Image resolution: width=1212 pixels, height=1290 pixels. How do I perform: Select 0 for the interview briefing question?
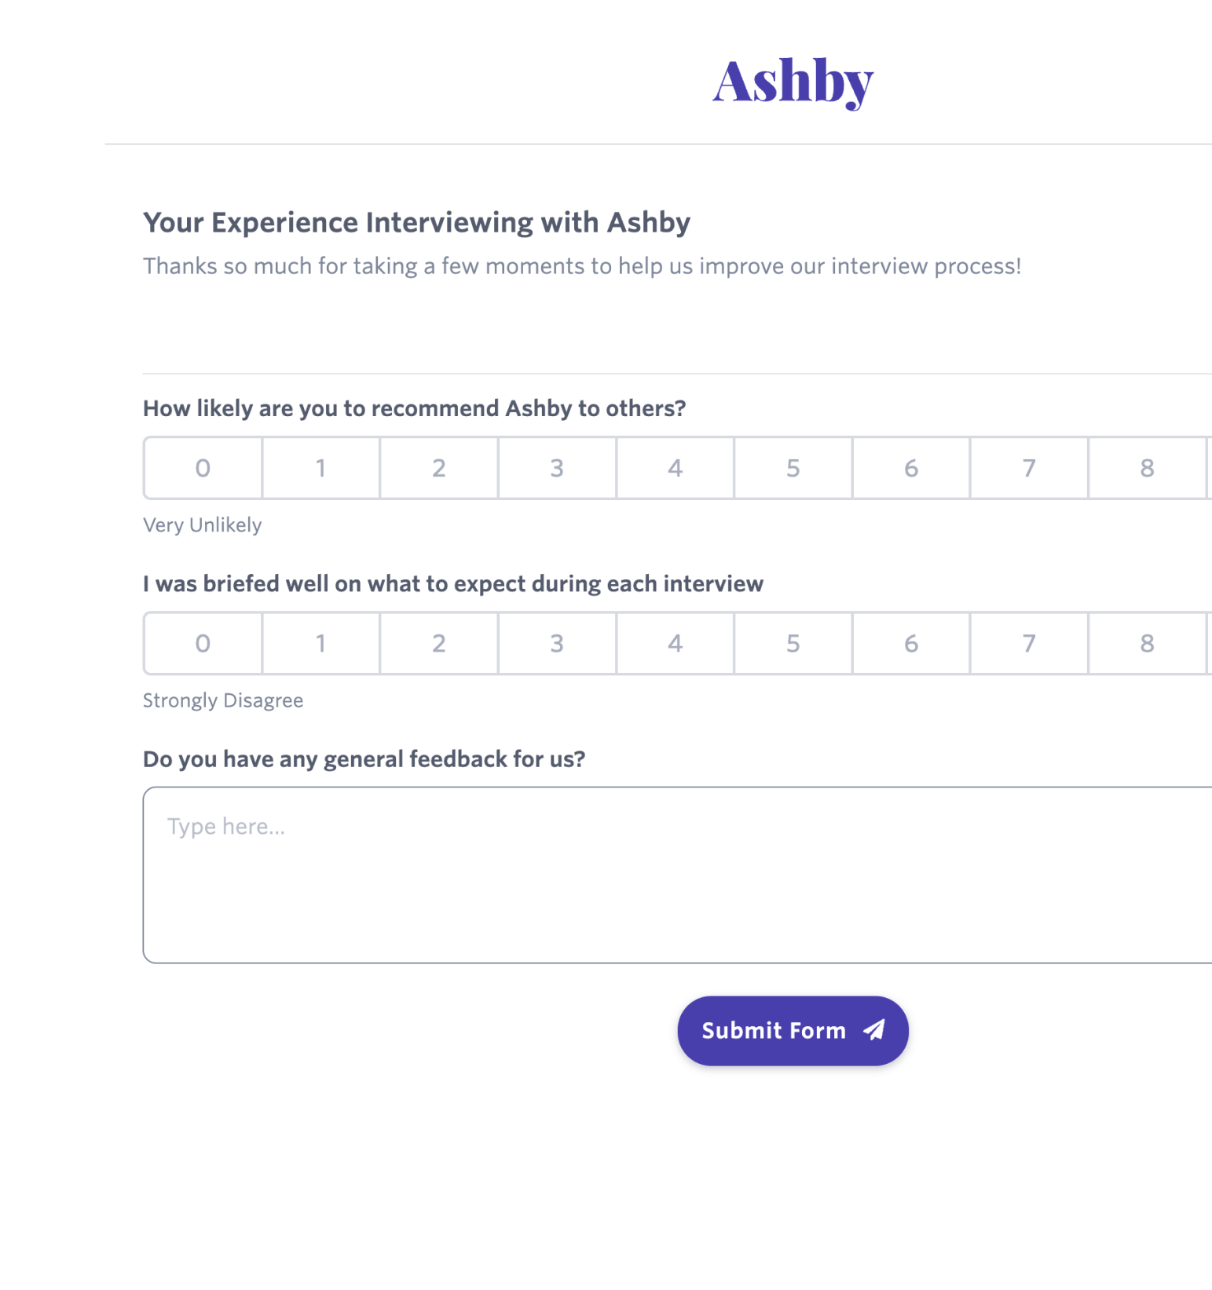pyautogui.click(x=202, y=643)
